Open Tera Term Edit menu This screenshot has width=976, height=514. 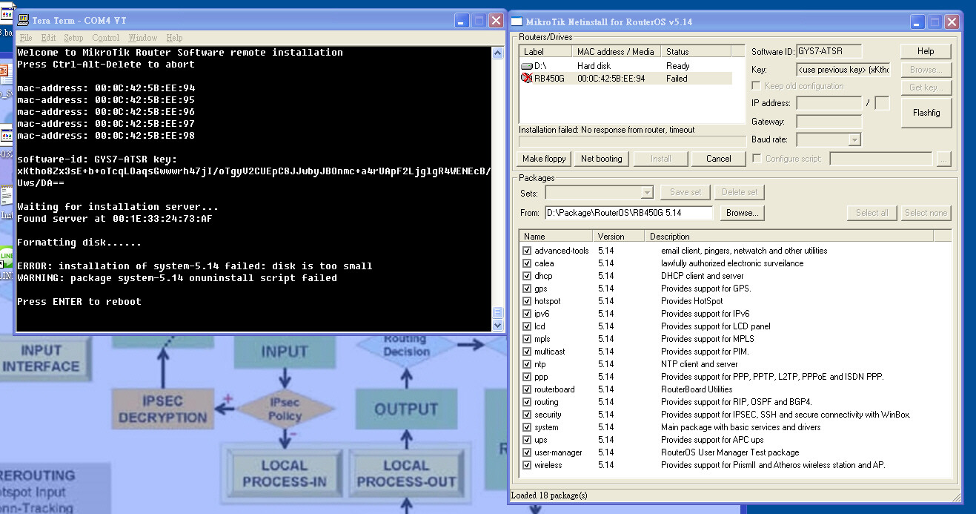click(48, 38)
